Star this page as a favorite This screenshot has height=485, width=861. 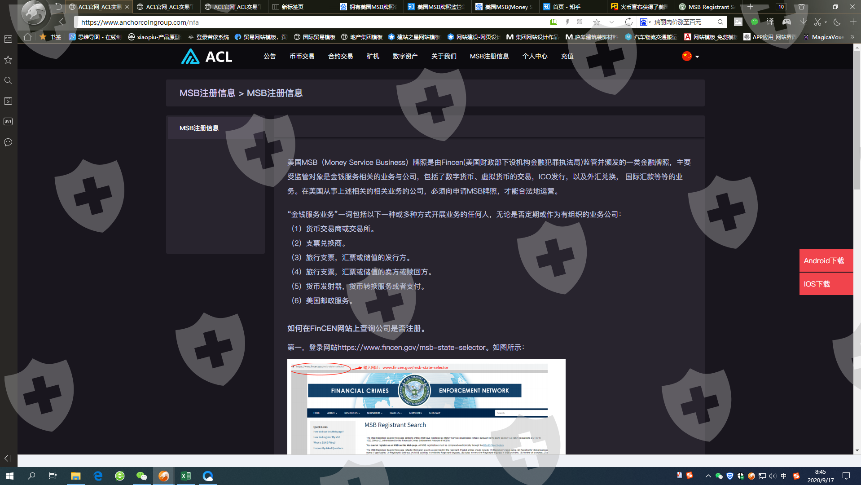click(x=596, y=22)
